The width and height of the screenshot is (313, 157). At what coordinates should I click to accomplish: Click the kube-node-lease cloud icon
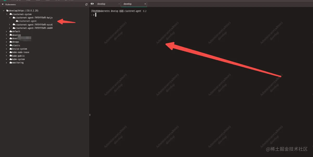[11, 52]
